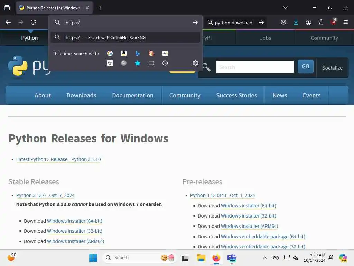The image size is (354, 266).
Task: Open Python 3.13.0rc3 - Oct. 1, 2024 link
Action: point(222,195)
